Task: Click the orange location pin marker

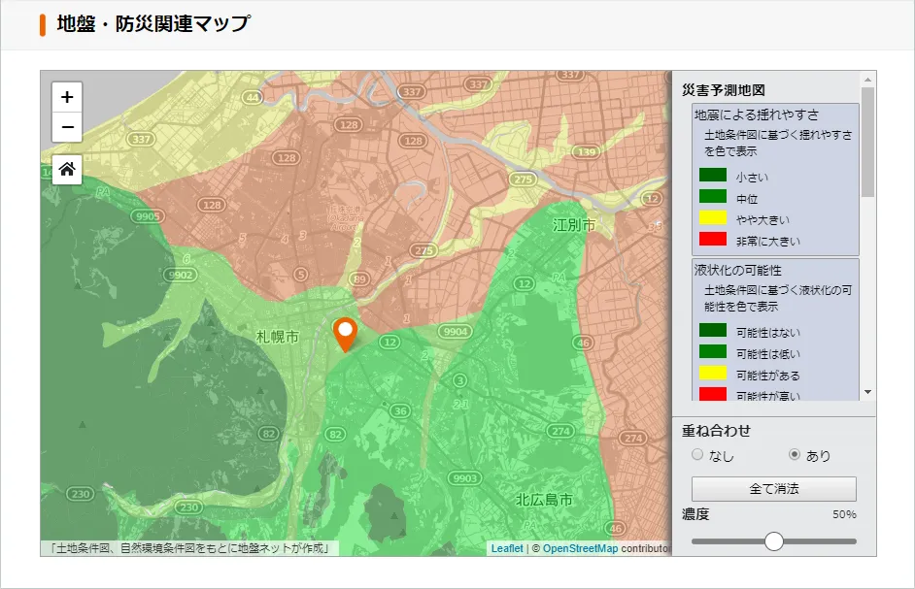Action: pyautogui.click(x=344, y=333)
